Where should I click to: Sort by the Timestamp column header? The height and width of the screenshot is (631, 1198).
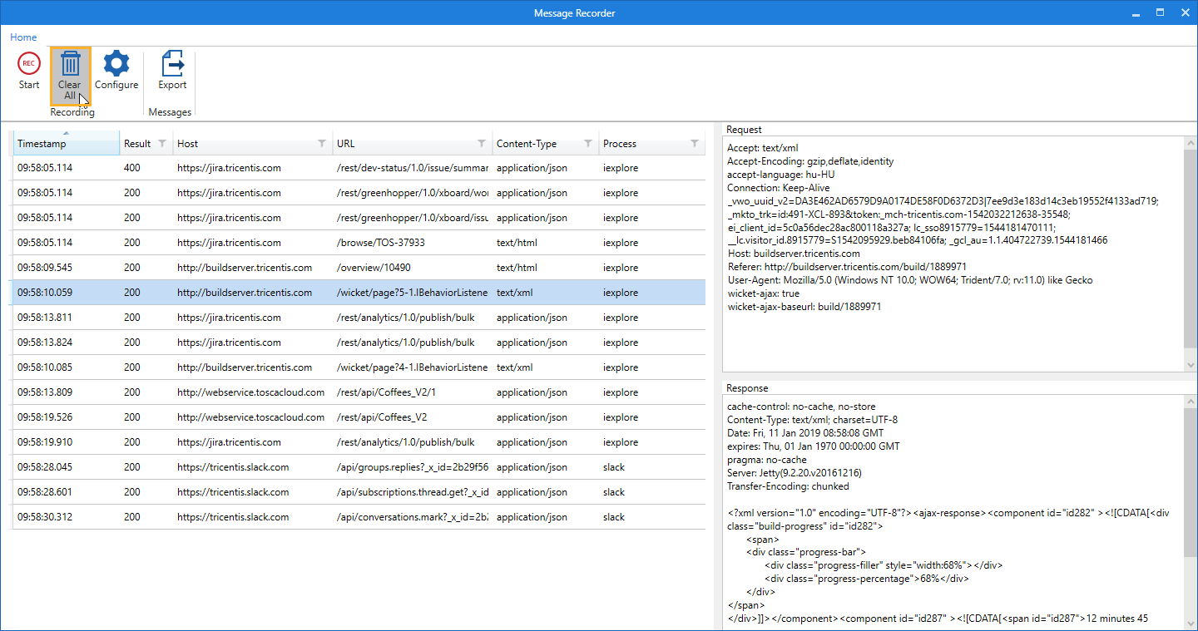click(42, 144)
